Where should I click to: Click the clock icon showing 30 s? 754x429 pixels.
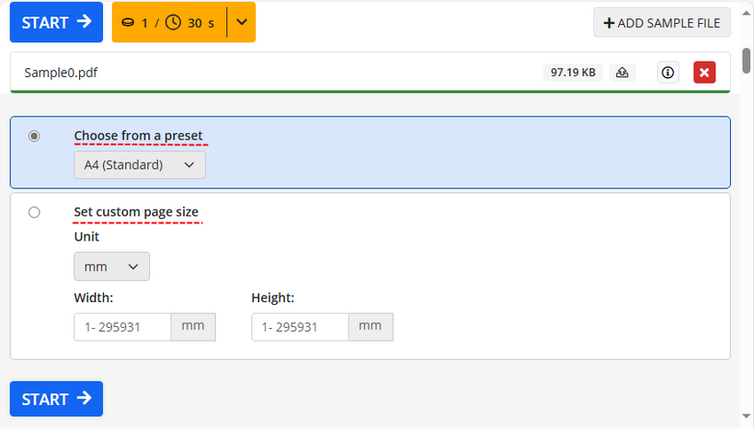173,22
